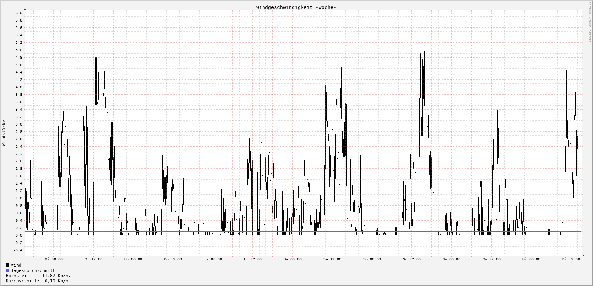Click the black Wind legend swatch
593x286 pixels.
[x=7, y=265]
